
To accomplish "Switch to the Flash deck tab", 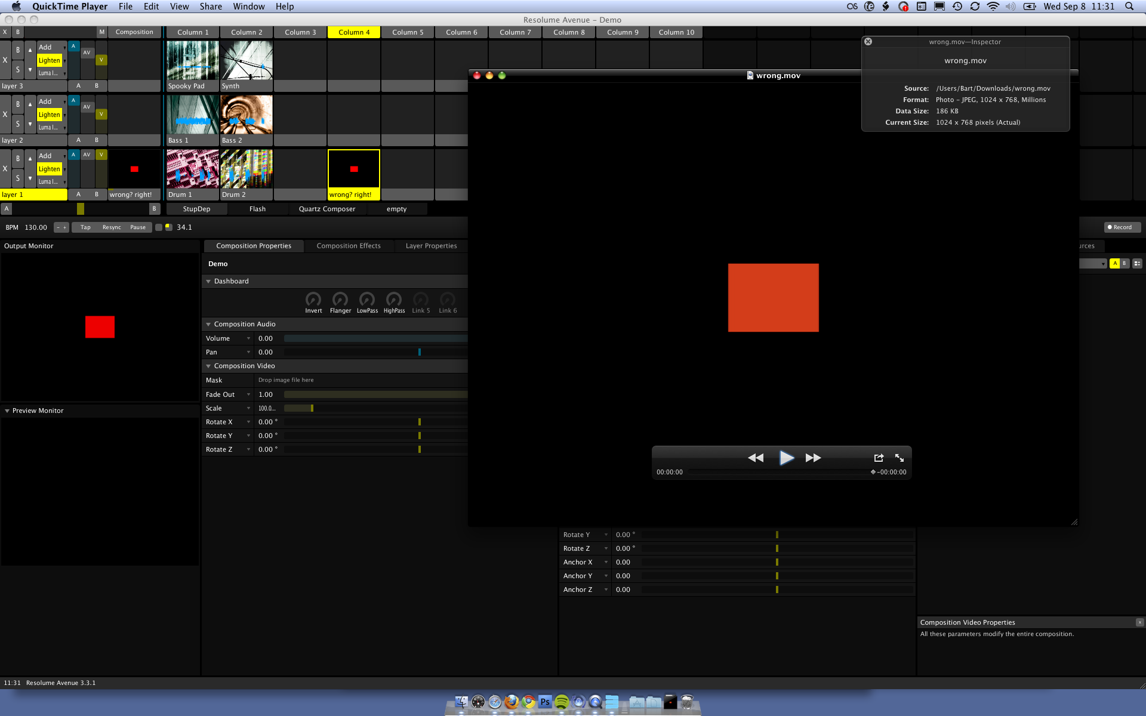I will [257, 209].
